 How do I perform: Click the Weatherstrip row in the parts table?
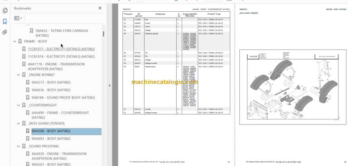pos(176,86)
